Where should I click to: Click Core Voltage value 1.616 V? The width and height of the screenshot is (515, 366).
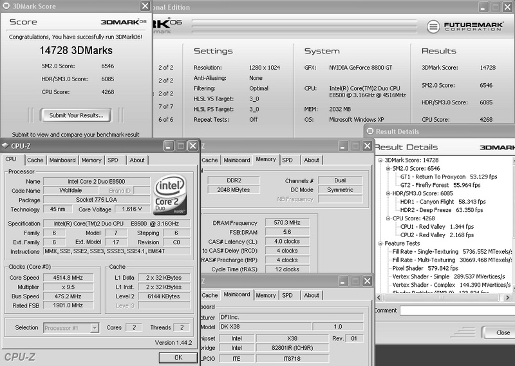(x=132, y=209)
